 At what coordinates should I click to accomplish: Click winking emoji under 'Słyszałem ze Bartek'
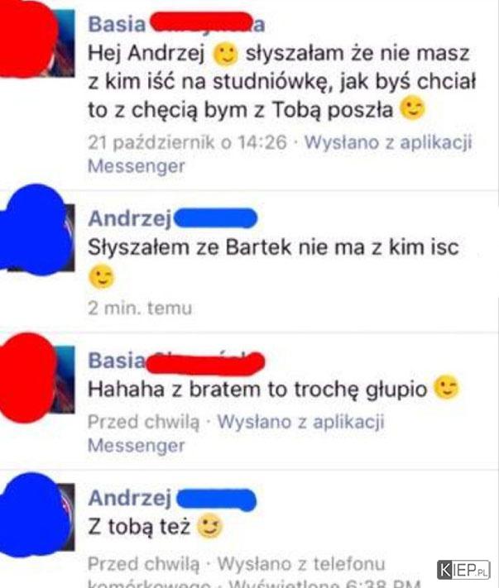(101, 277)
